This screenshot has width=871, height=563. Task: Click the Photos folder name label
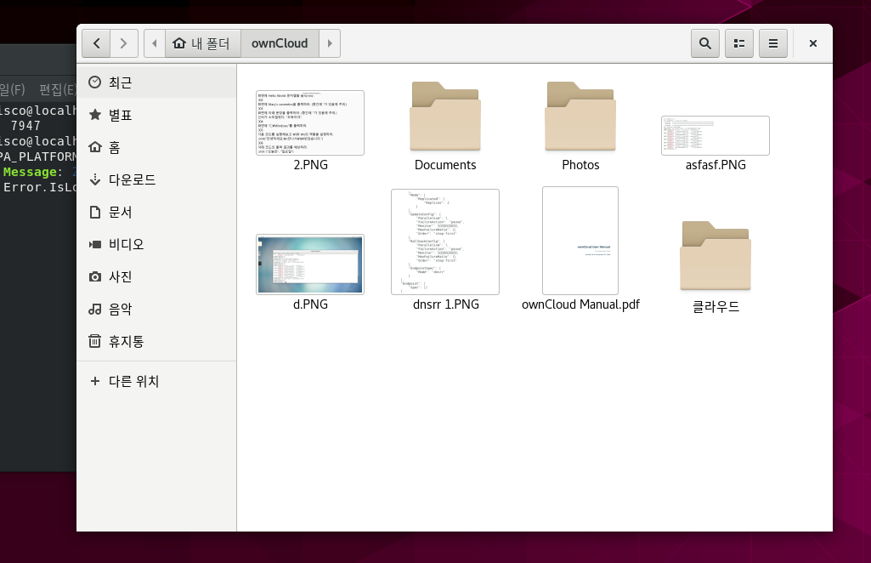580,165
